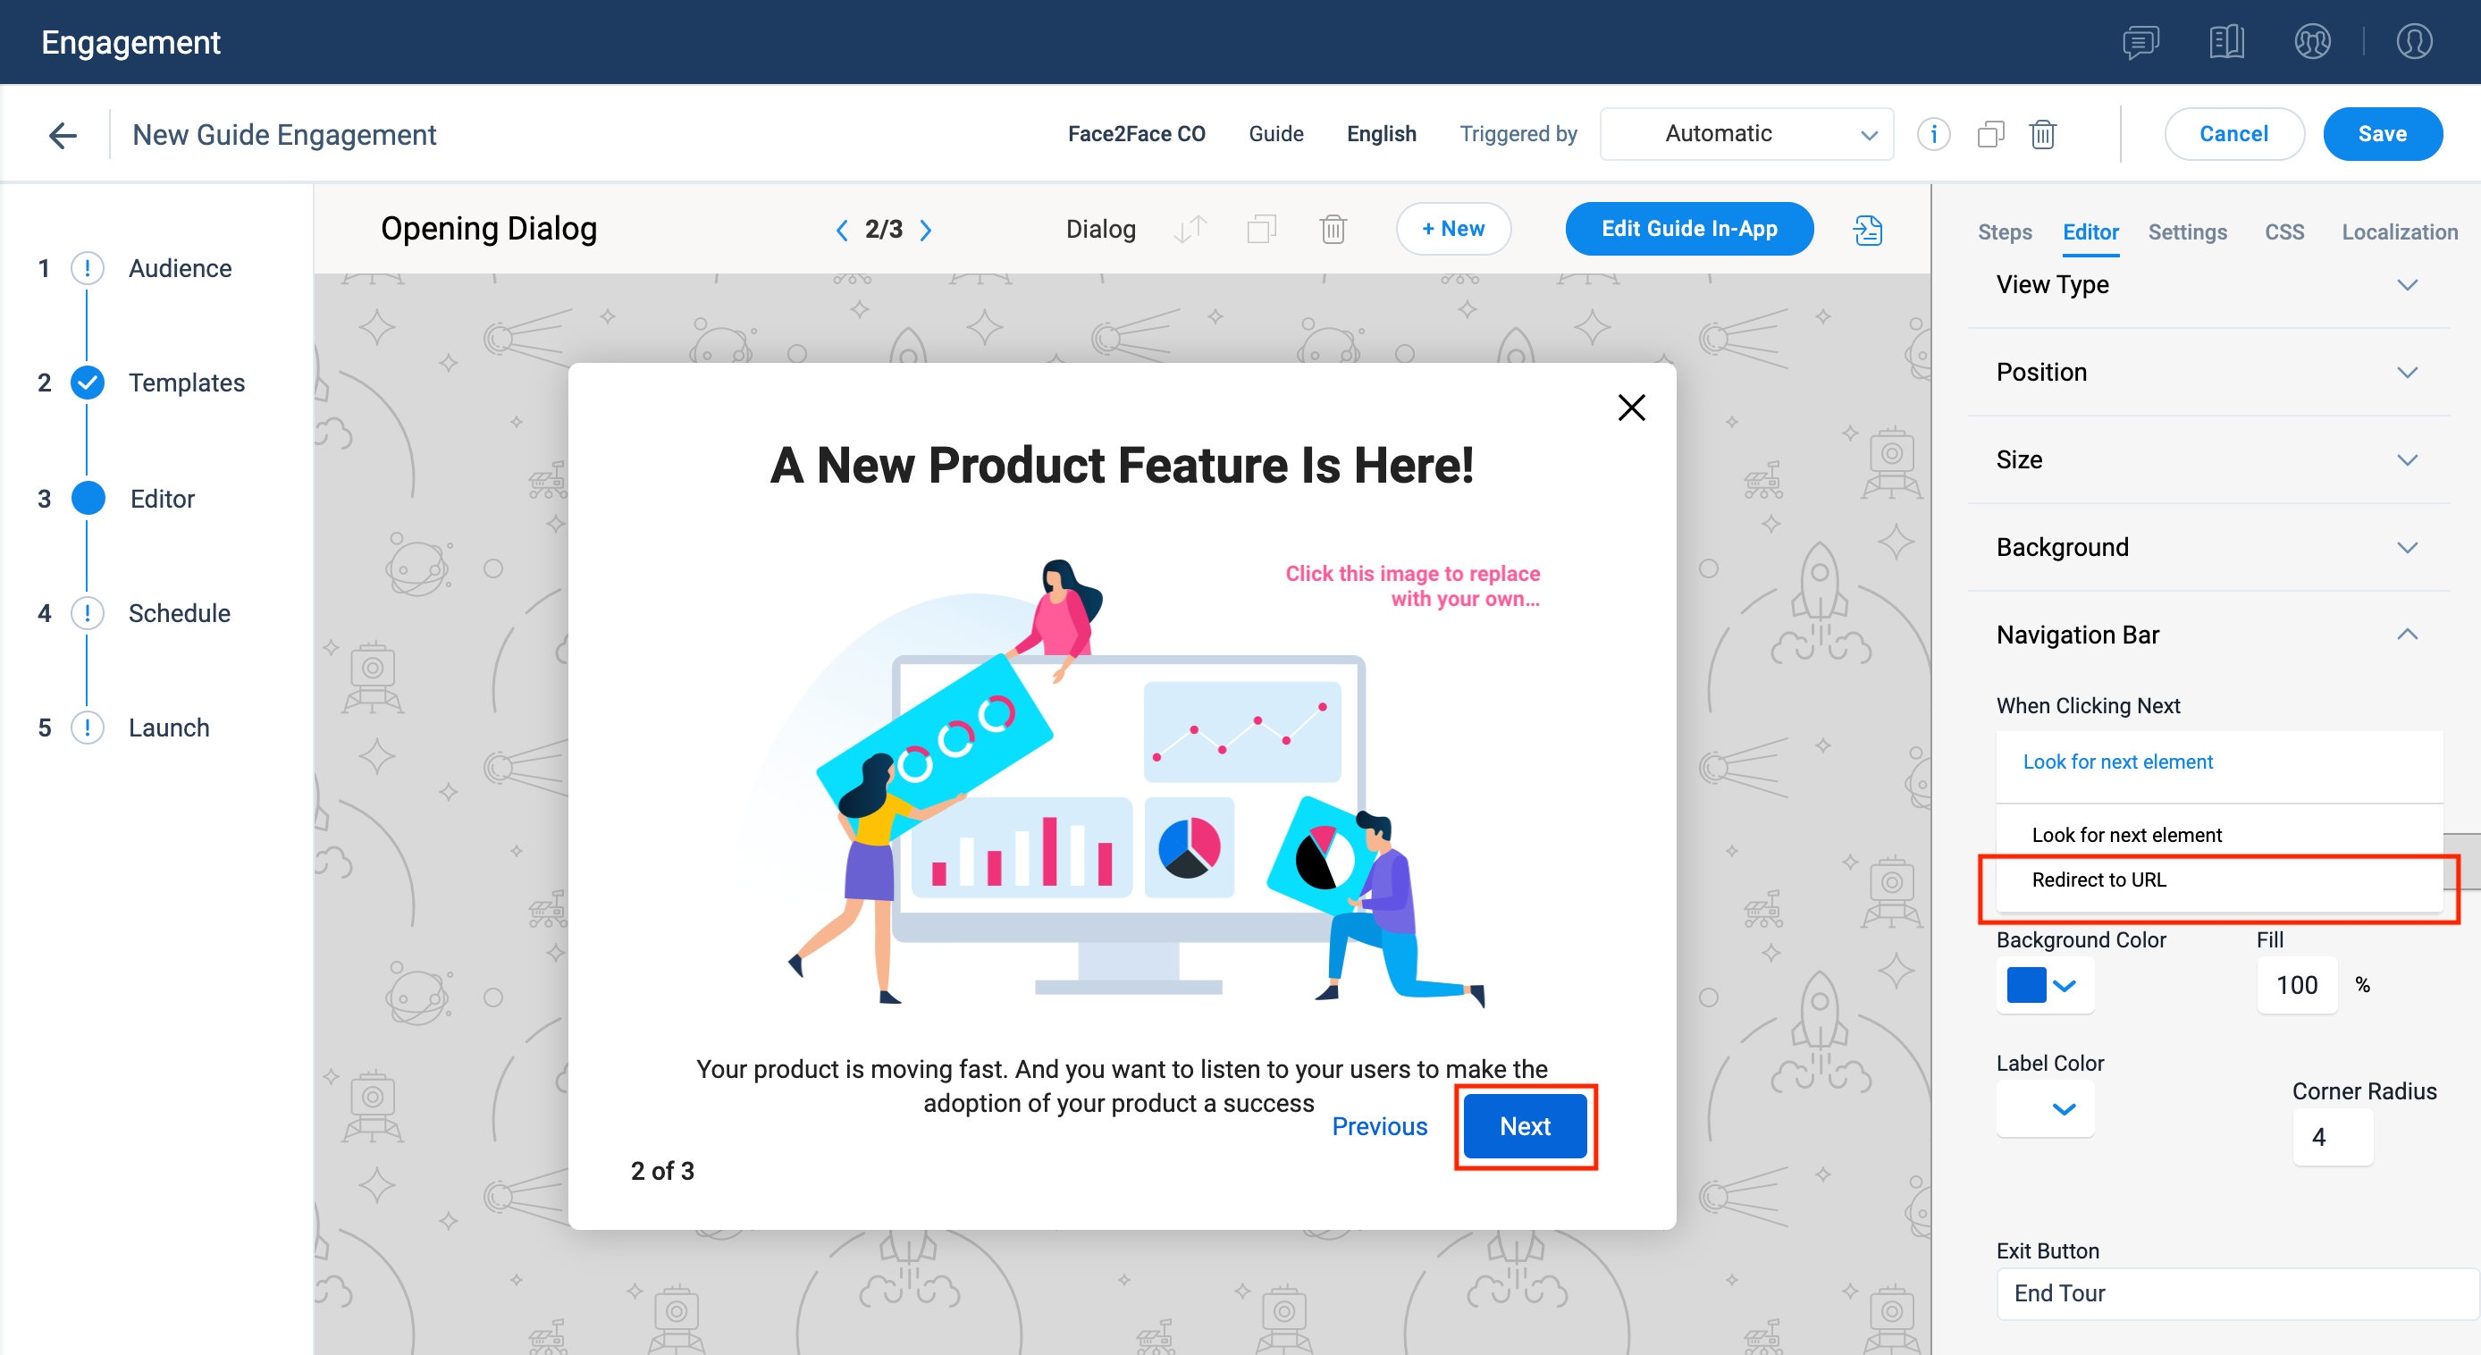
Task: Click the New Guide Engagement title
Action: click(x=284, y=135)
